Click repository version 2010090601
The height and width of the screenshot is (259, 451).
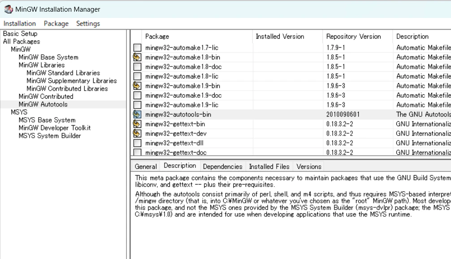(x=343, y=114)
